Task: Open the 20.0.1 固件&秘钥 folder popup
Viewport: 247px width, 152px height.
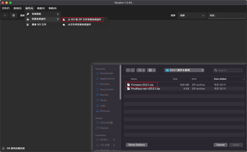Action: click(x=184, y=70)
